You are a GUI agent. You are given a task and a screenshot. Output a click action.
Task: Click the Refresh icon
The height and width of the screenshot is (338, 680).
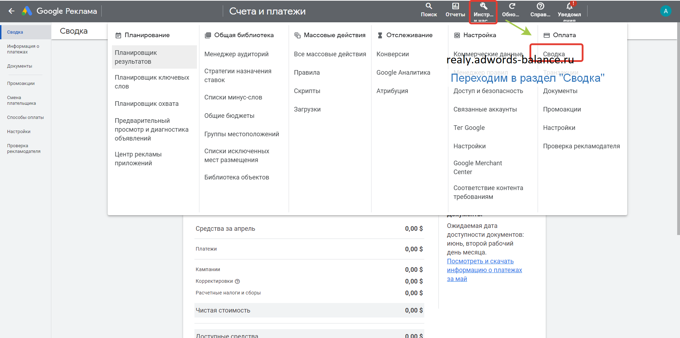pyautogui.click(x=512, y=6)
